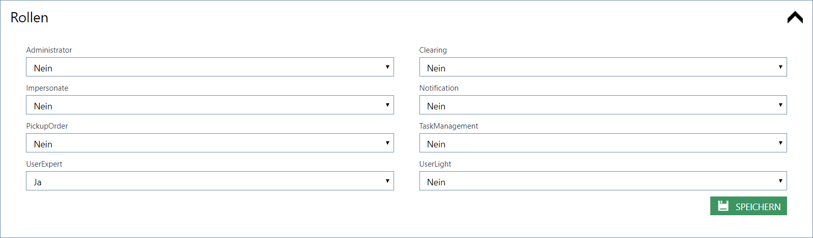The height and width of the screenshot is (238, 813).
Task: Open the Clearing role dropdown
Action: pyautogui.click(x=603, y=67)
